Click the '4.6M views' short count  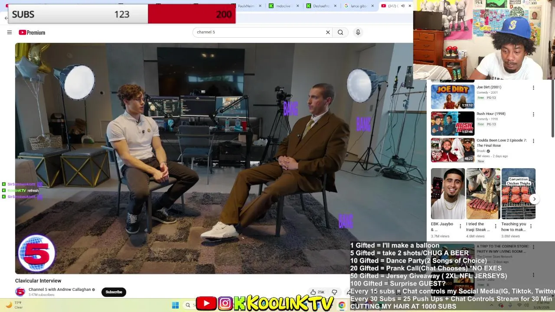[x=475, y=236]
